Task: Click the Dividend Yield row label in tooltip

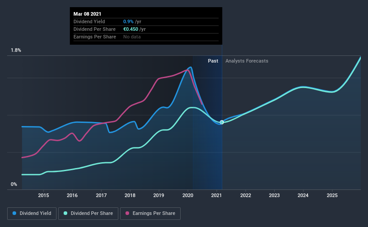Action: tap(89, 21)
